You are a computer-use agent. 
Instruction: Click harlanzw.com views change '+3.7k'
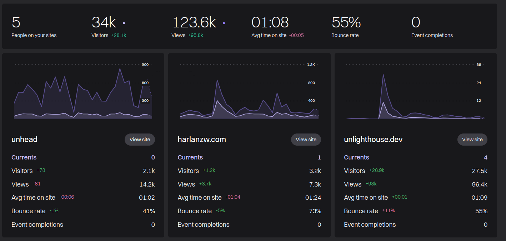(205, 184)
